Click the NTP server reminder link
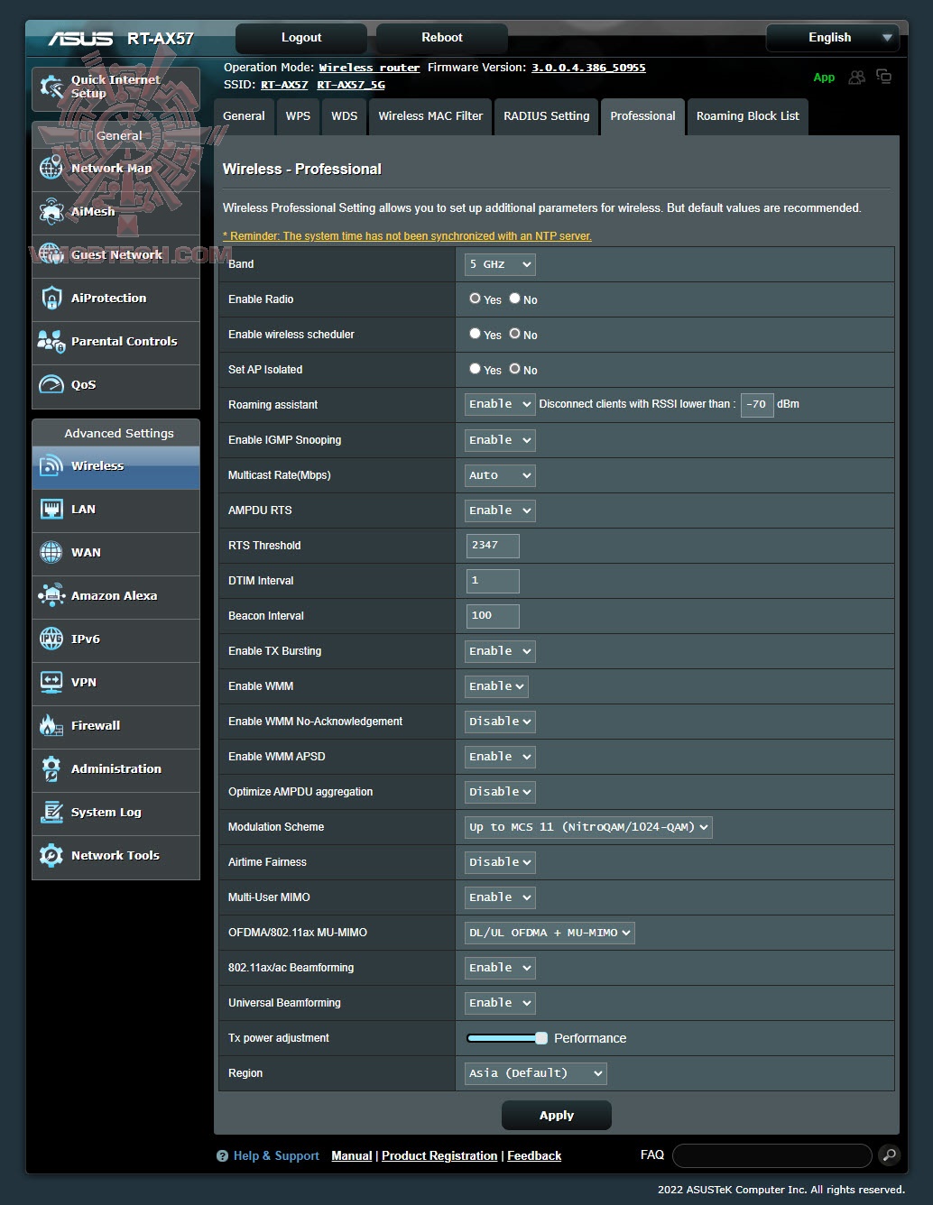This screenshot has width=933, height=1205. coord(407,236)
